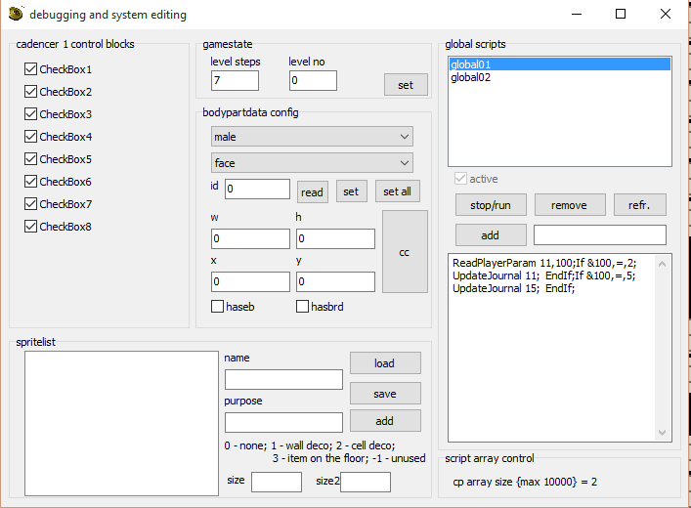Click the sprite purpose input field
Screen dimensions: 691x508
283,423
